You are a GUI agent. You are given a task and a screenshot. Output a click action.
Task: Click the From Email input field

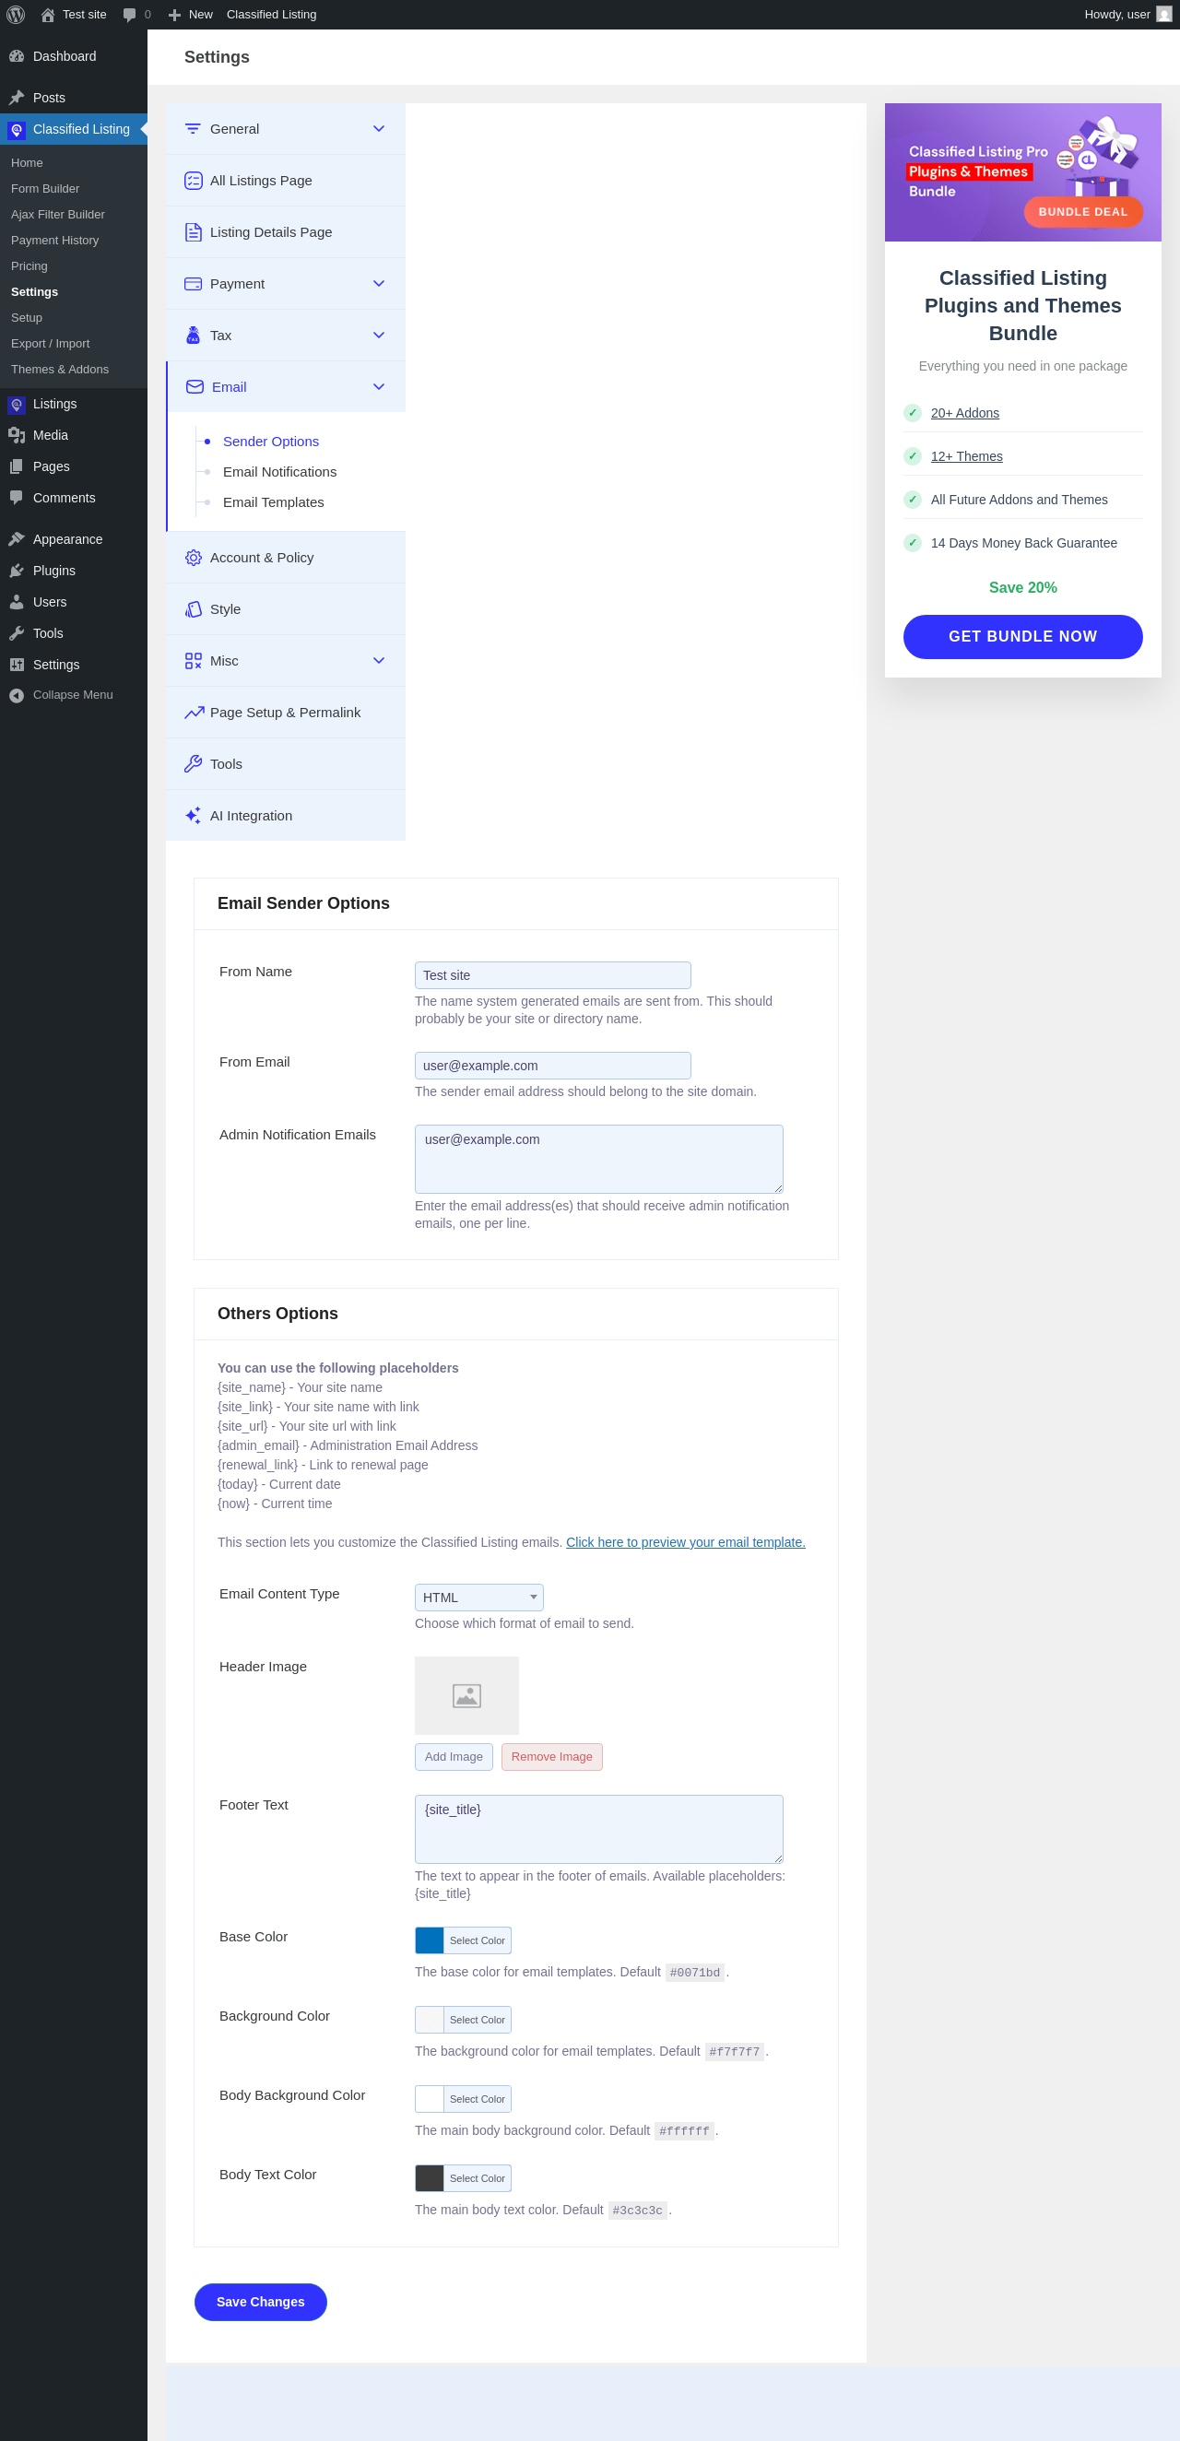pos(552,1066)
